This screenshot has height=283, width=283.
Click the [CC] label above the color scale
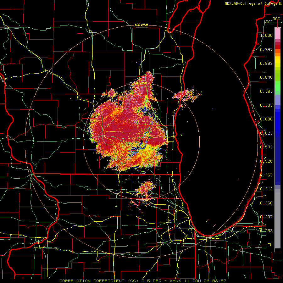[x=269, y=22]
